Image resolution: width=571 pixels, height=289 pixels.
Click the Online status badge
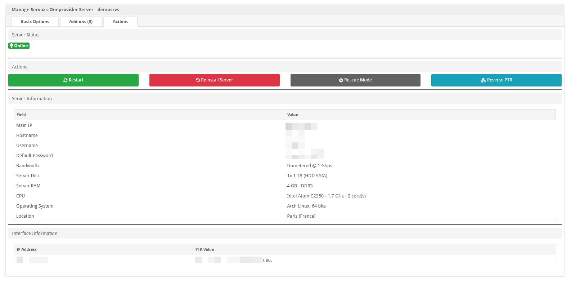[x=19, y=46]
